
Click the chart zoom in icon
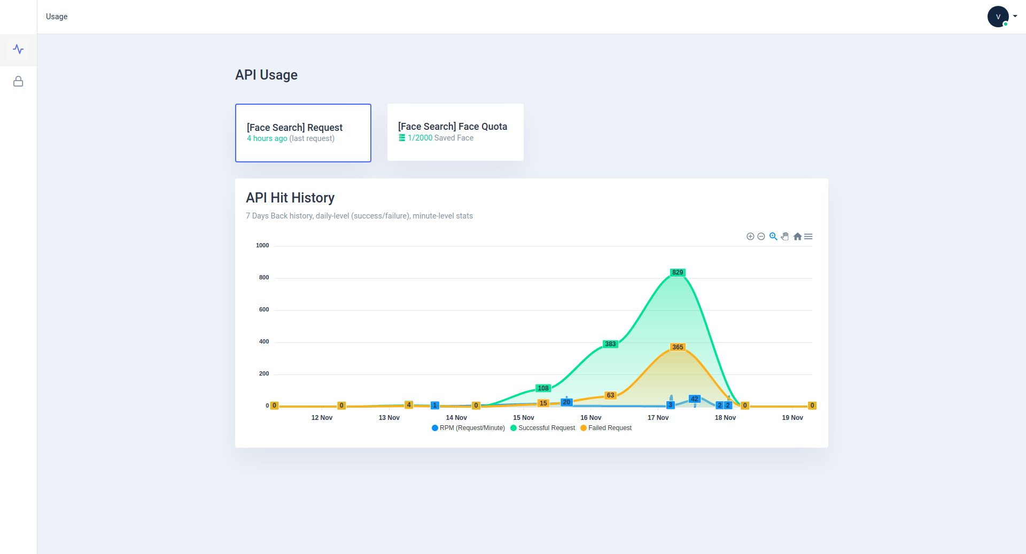tap(750, 236)
